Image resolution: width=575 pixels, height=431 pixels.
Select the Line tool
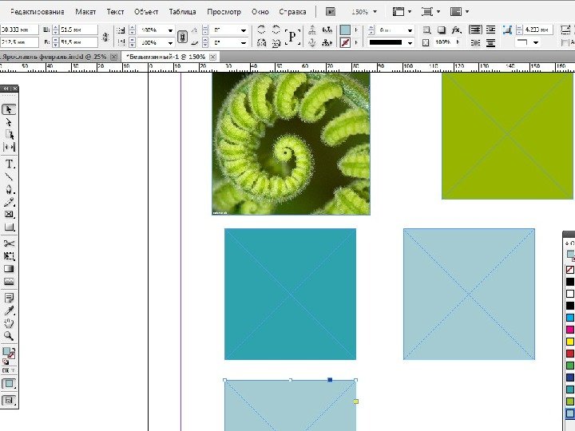point(9,176)
